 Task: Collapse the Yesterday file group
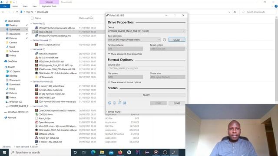point(31,23)
